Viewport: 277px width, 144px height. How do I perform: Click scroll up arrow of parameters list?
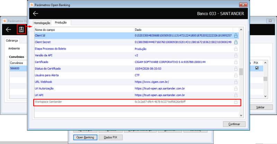[x=241, y=30]
